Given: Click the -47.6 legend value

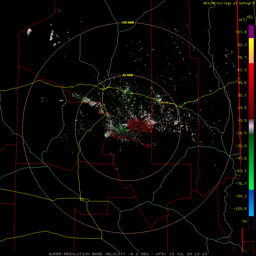Looking at the screenshot, I should 241,158.
